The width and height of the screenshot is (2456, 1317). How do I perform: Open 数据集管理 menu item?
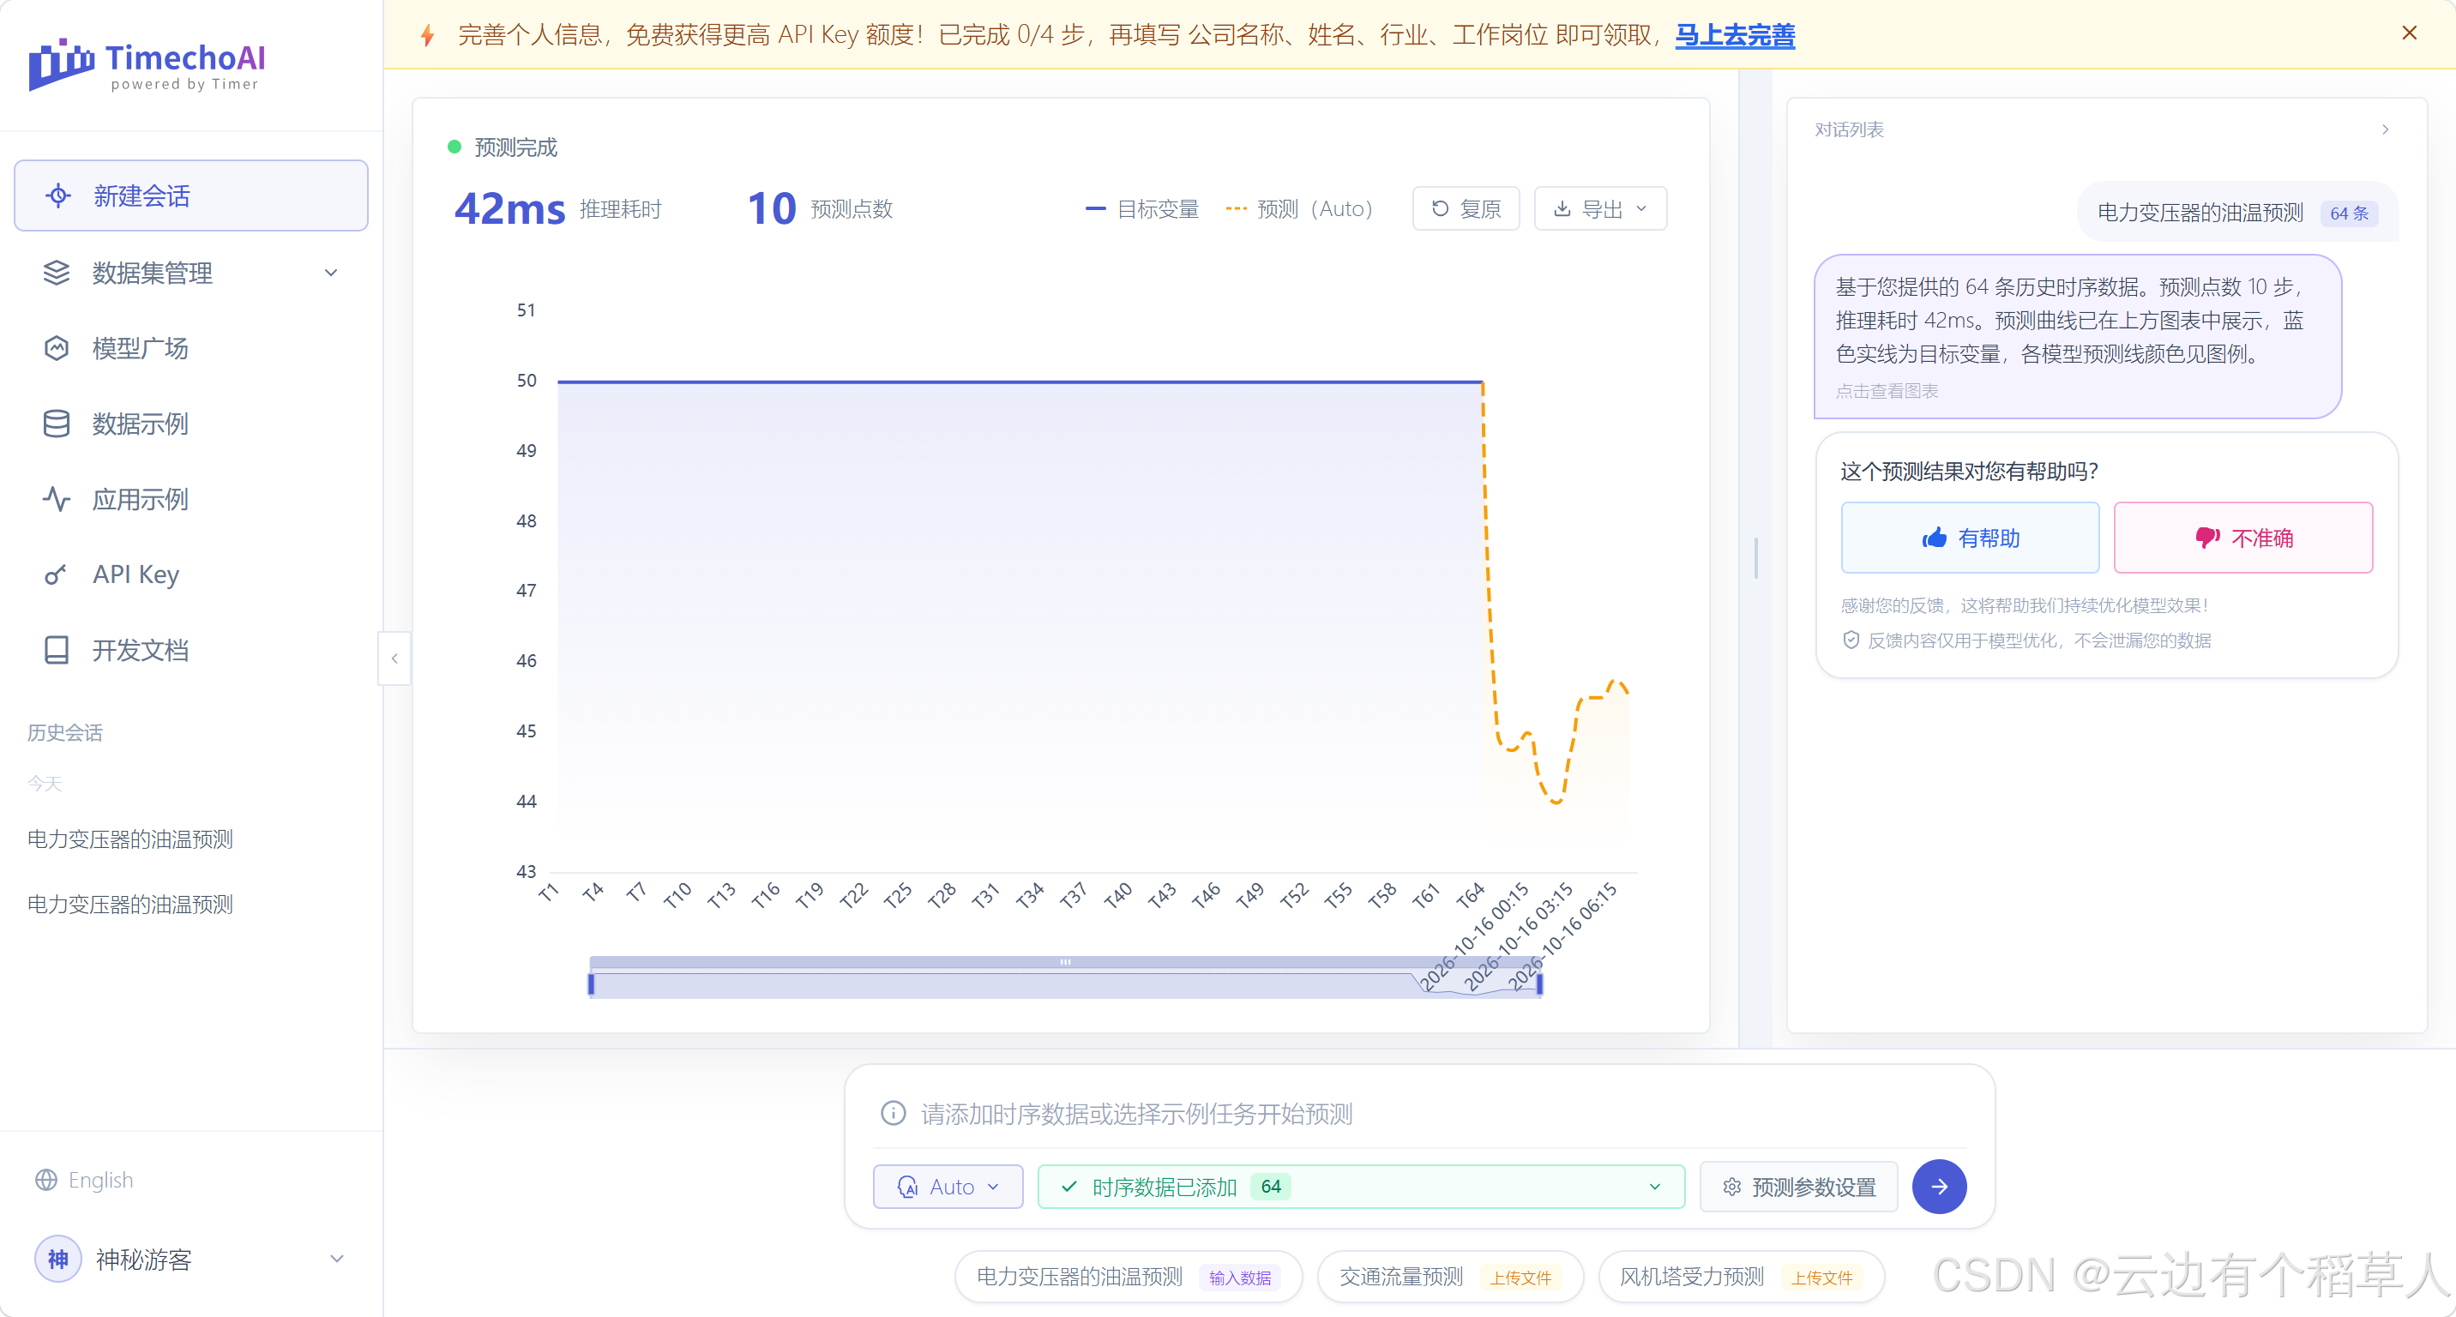tap(190, 273)
